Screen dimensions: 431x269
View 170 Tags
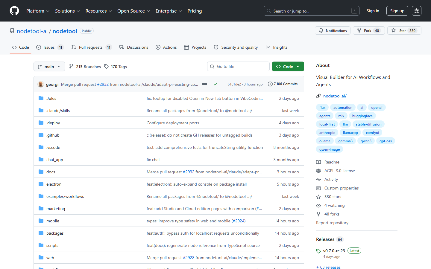[x=116, y=67]
